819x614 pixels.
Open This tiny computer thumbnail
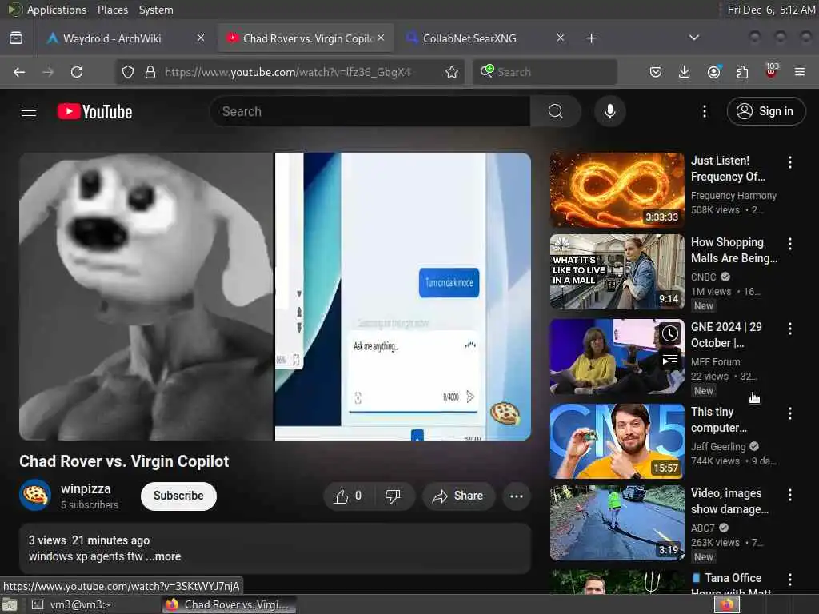pyautogui.click(x=617, y=441)
